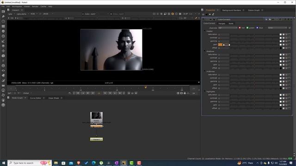This screenshot has height=166, width=296.
Task: Open the Keyer nodes toolbar icon
Action: tap(3, 41)
